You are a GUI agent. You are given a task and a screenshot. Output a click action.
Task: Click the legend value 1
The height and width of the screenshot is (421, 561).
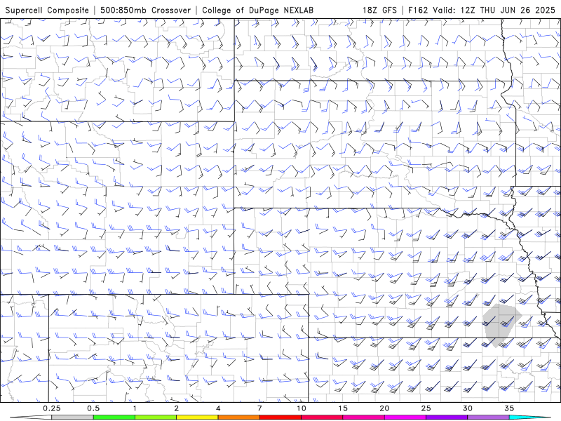tap(135, 408)
